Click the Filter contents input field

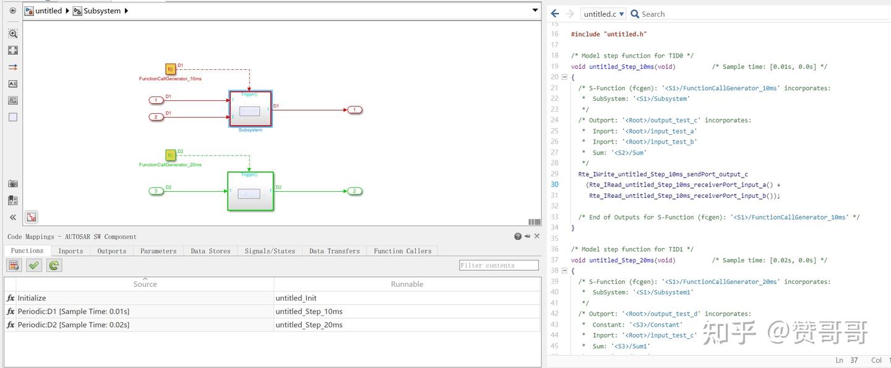tap(499, 265)
